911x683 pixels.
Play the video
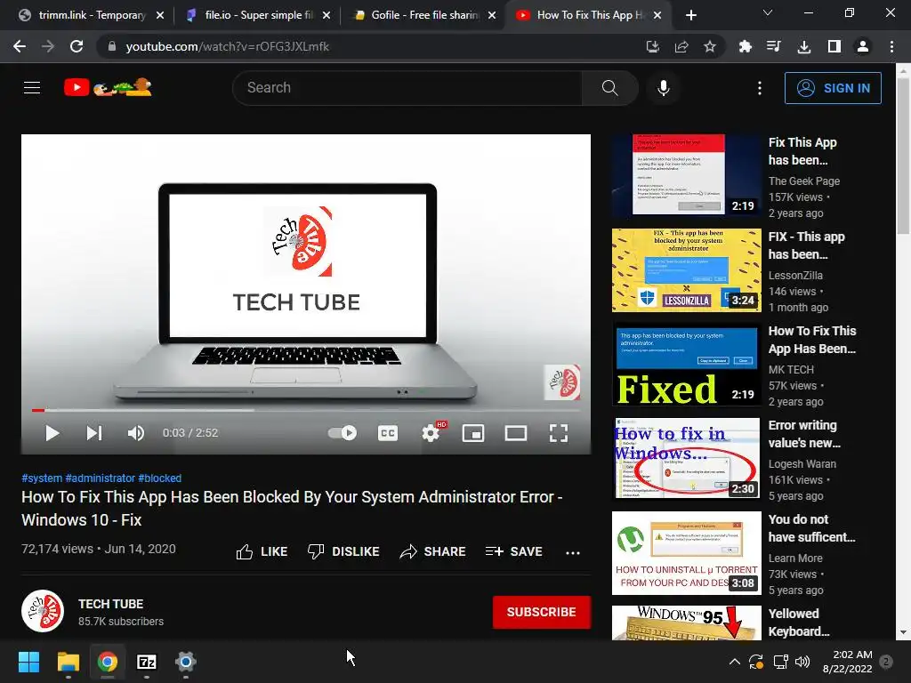(x=52, y=433)
